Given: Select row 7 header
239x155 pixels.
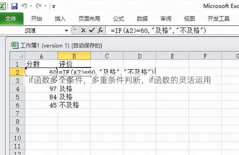Looking at the screenshot, I should pyautogui.click(x=17, y=113).
